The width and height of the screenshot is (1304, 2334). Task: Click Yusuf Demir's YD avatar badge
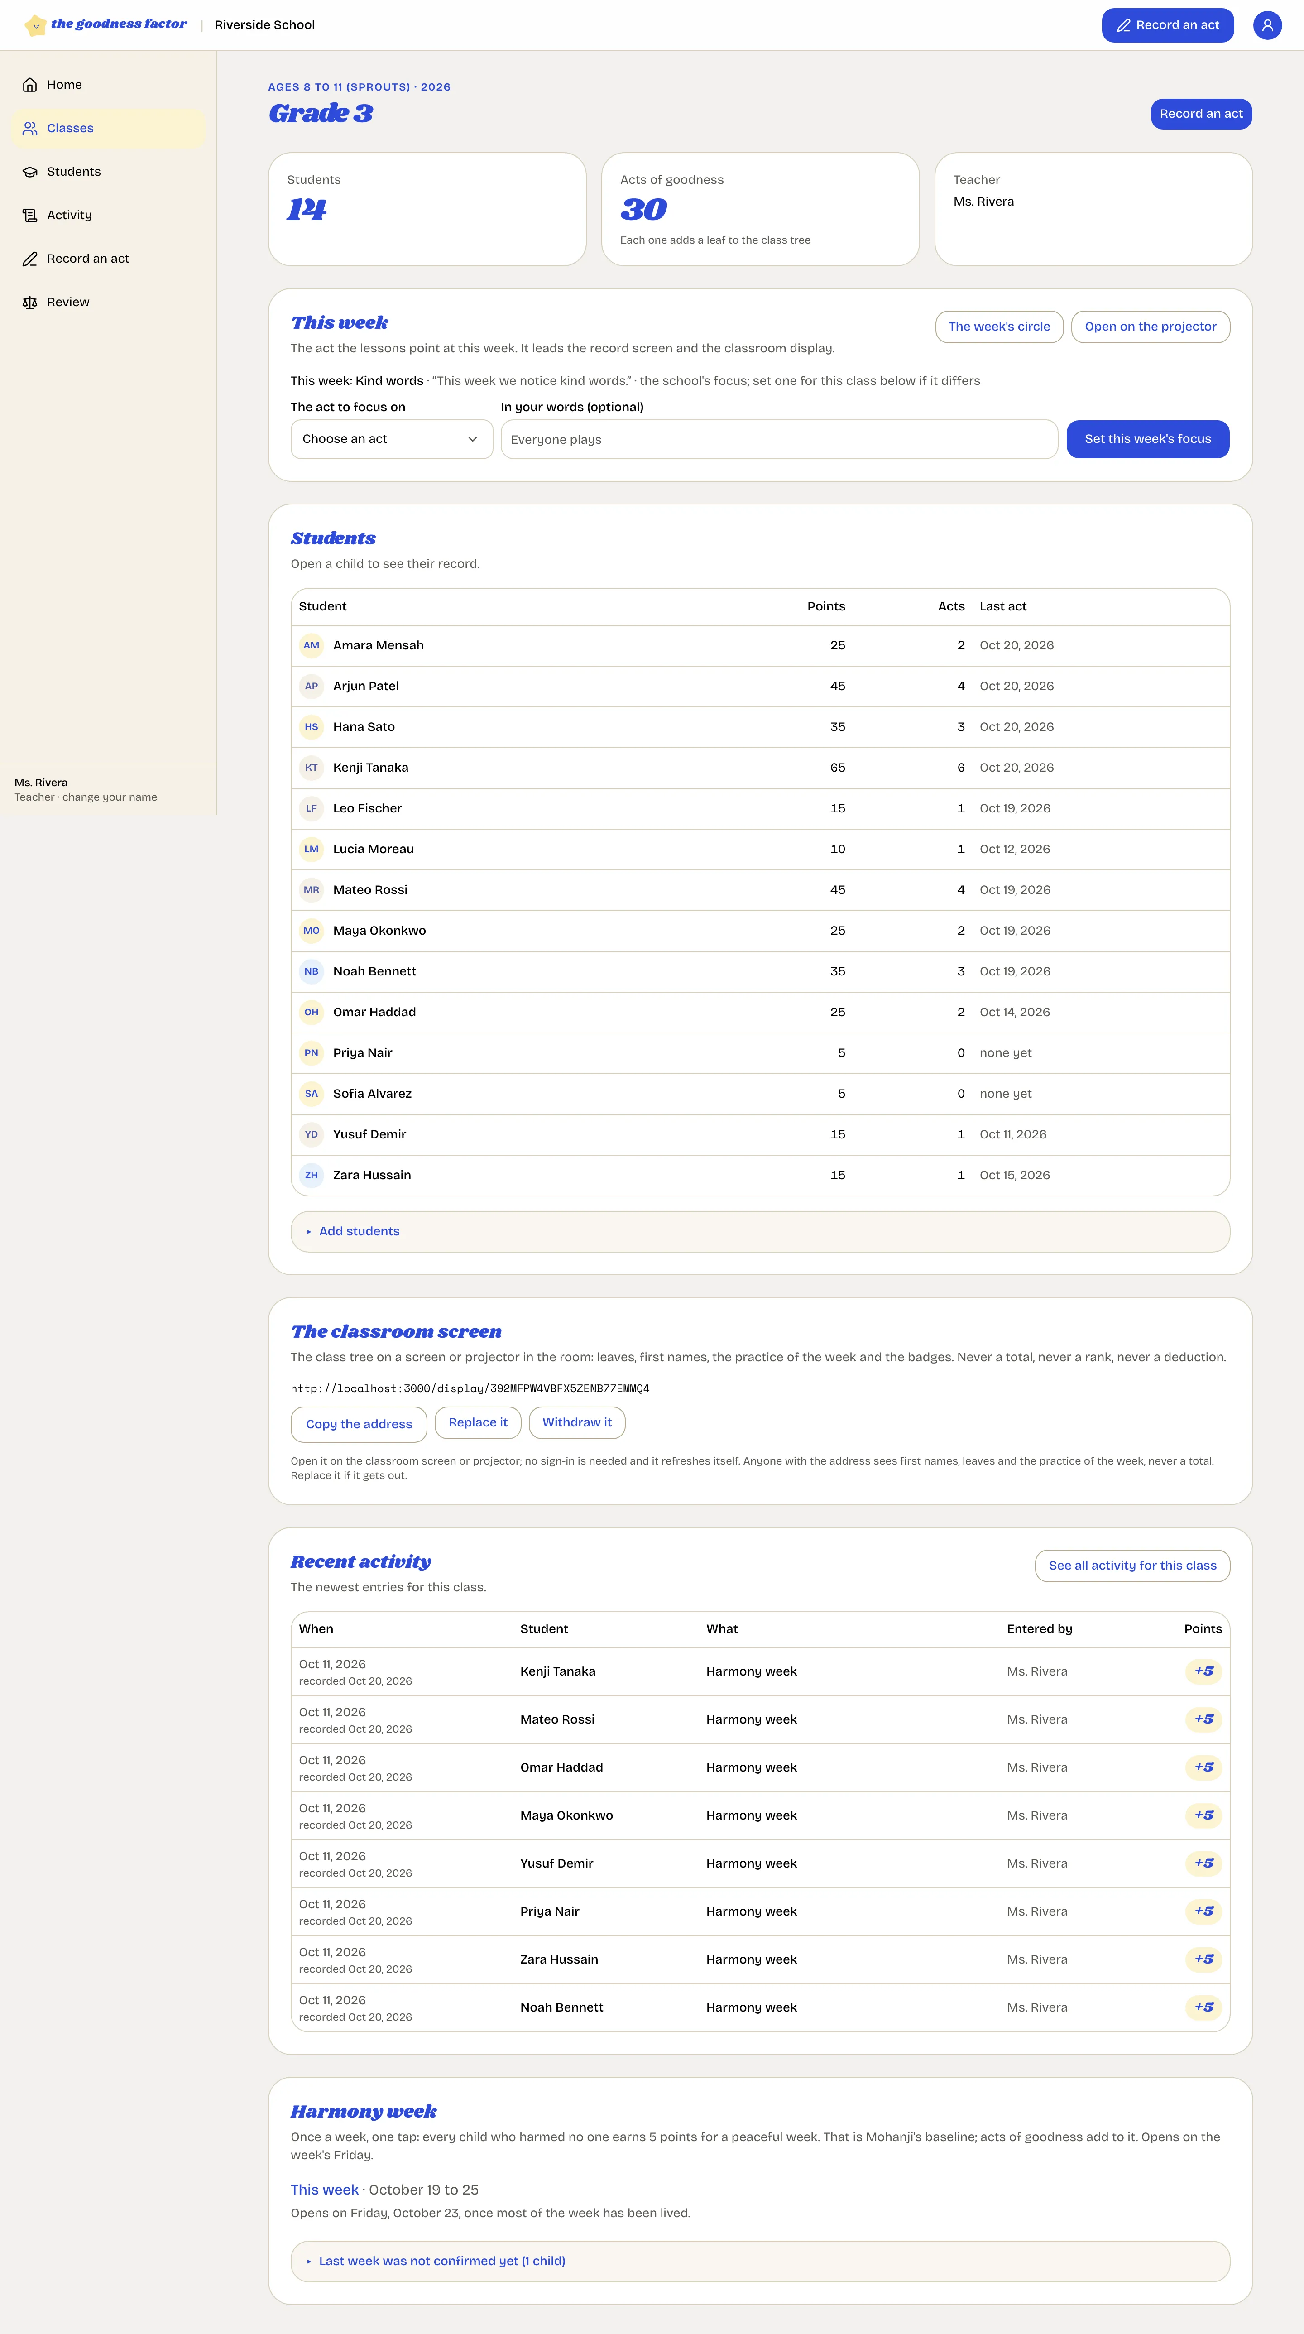(312, 1135)
